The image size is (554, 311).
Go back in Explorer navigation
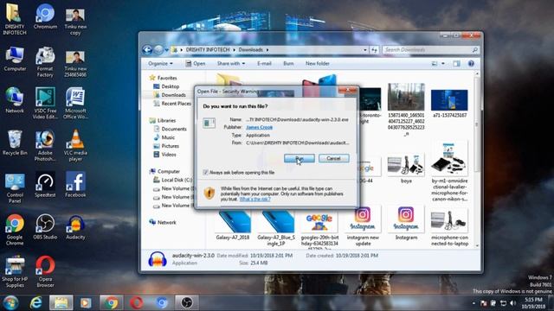point(147,50)
